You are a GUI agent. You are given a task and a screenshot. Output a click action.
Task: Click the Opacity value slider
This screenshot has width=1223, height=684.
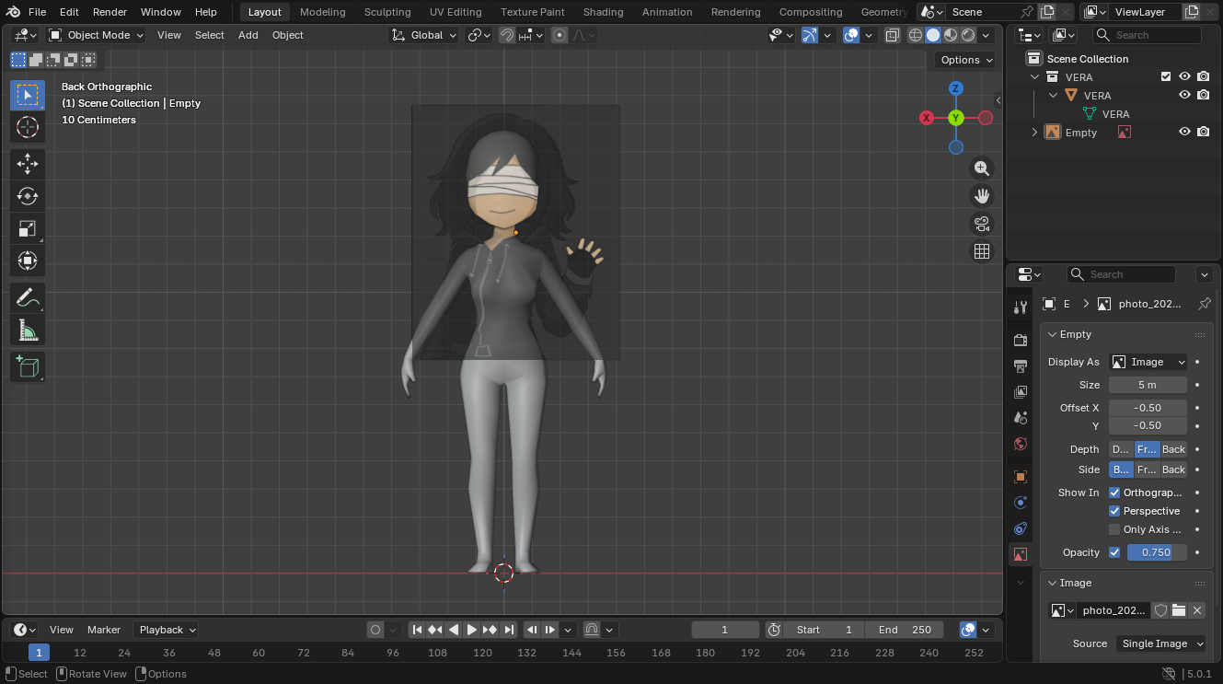[1156, 552]
